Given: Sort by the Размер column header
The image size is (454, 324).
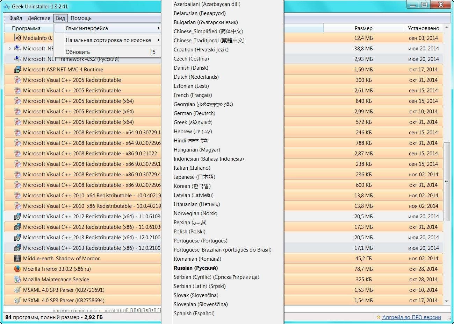Looking at the screenshot, I should (x=363, y=28).
